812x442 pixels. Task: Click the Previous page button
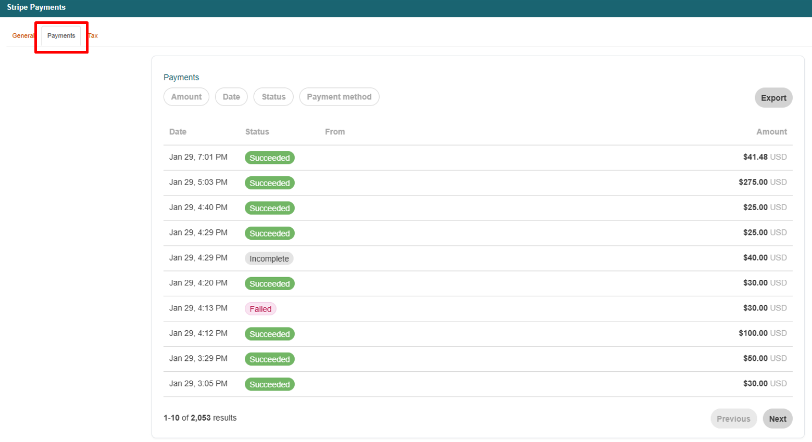pos(733,419)
